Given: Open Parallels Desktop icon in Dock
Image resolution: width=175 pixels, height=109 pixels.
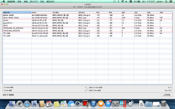Looking at the screenshot, I should coord(123,104).
